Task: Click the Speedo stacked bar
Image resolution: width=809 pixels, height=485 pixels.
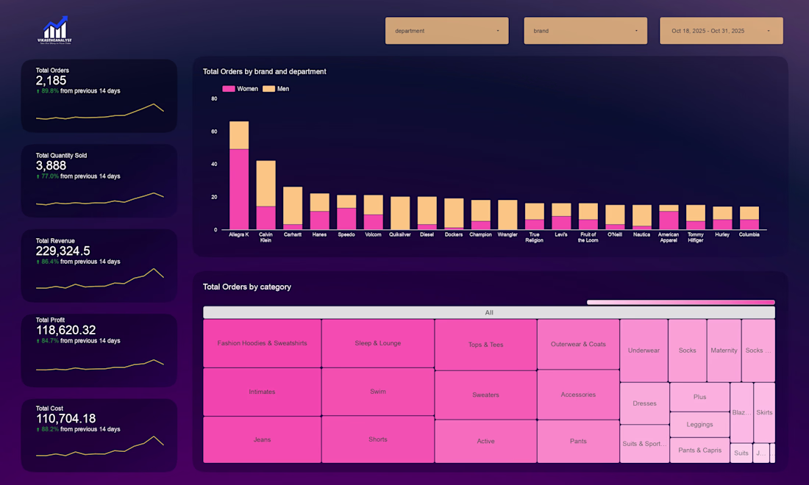Action: [346, 212]
